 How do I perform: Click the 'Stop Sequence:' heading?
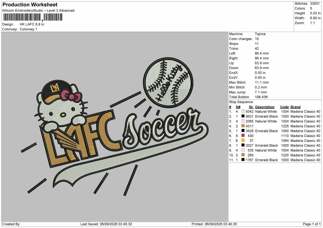[241, 102]
